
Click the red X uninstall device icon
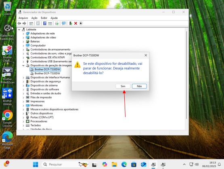tap(75, 23)
